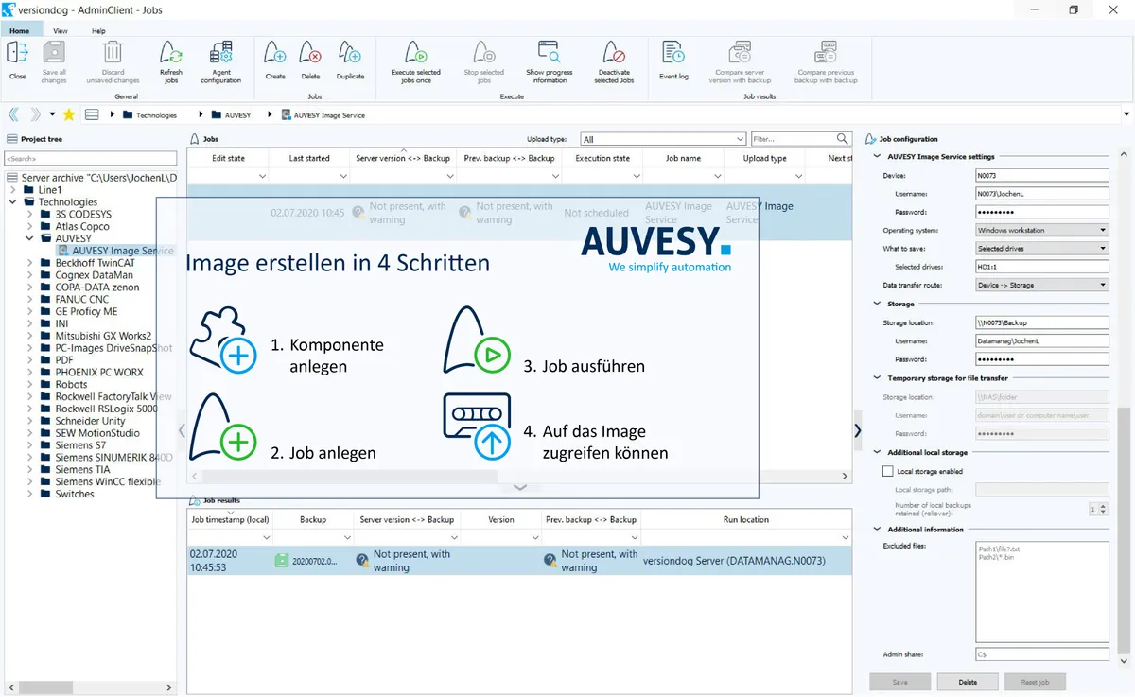Execute selected jobs once
The image size is (1135, 697).
coord(416,60)
